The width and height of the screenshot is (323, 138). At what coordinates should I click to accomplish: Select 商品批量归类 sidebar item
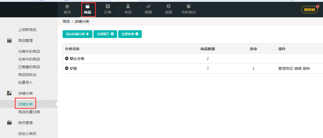(29, 112)
